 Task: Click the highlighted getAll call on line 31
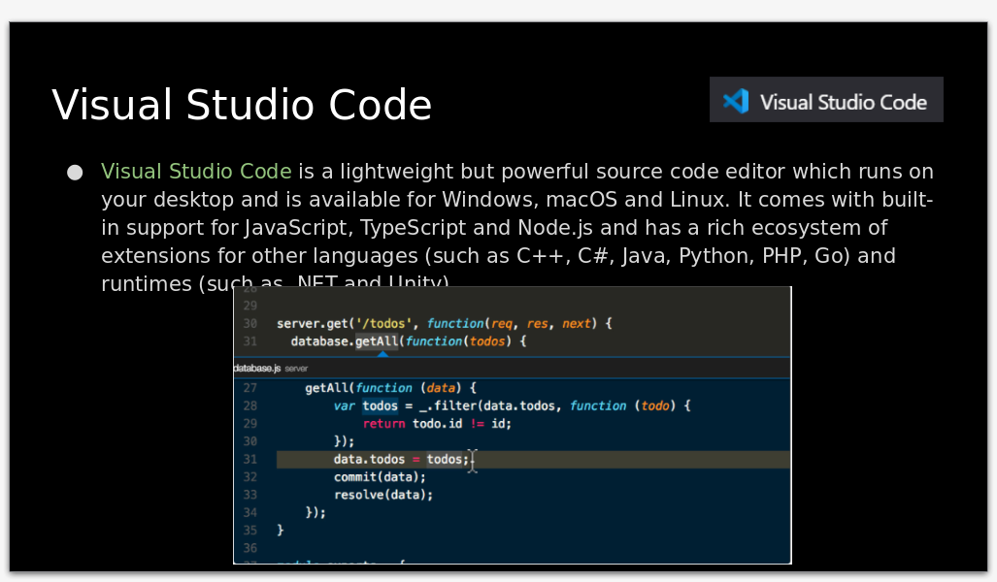377,341
